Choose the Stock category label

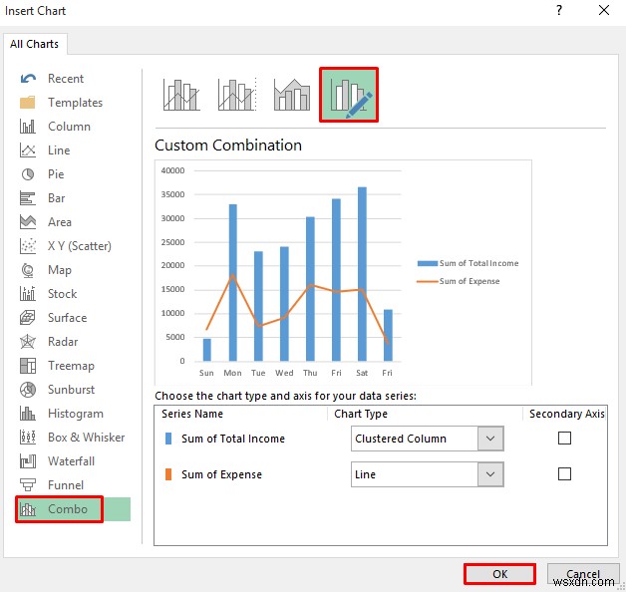(x=63, y=294)
